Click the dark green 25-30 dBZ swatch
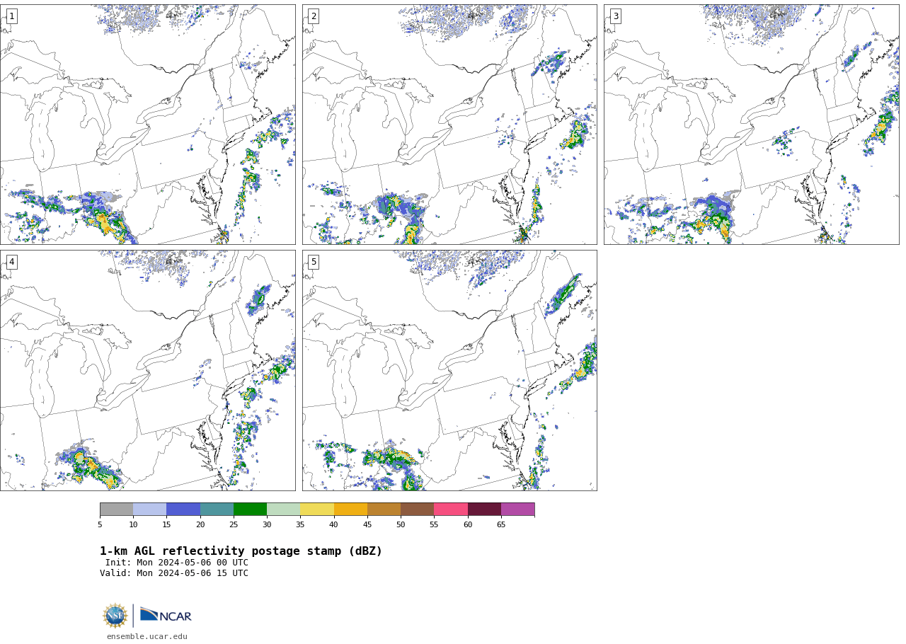This screenshot has height=644, width=906. click(251, 510)
